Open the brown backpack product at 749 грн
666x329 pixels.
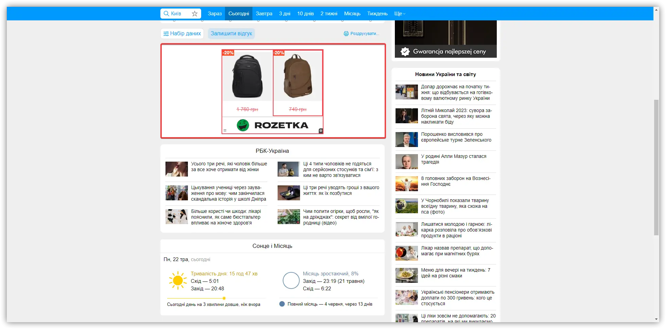(298, 83)
